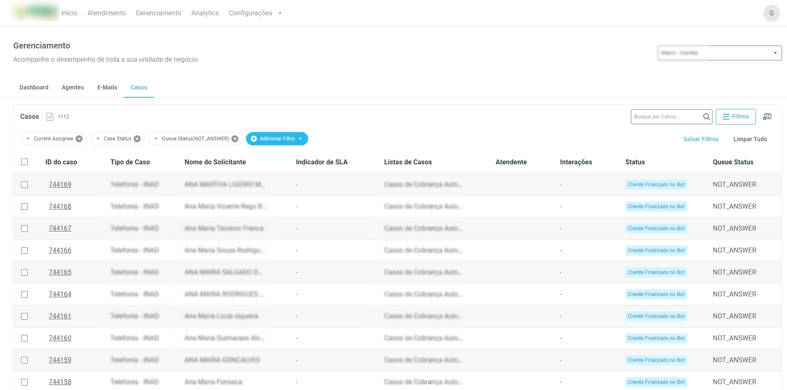Screen dimensions: 787x390
Task: Focus the Busque por Casos search field
Action: [666, 117]
